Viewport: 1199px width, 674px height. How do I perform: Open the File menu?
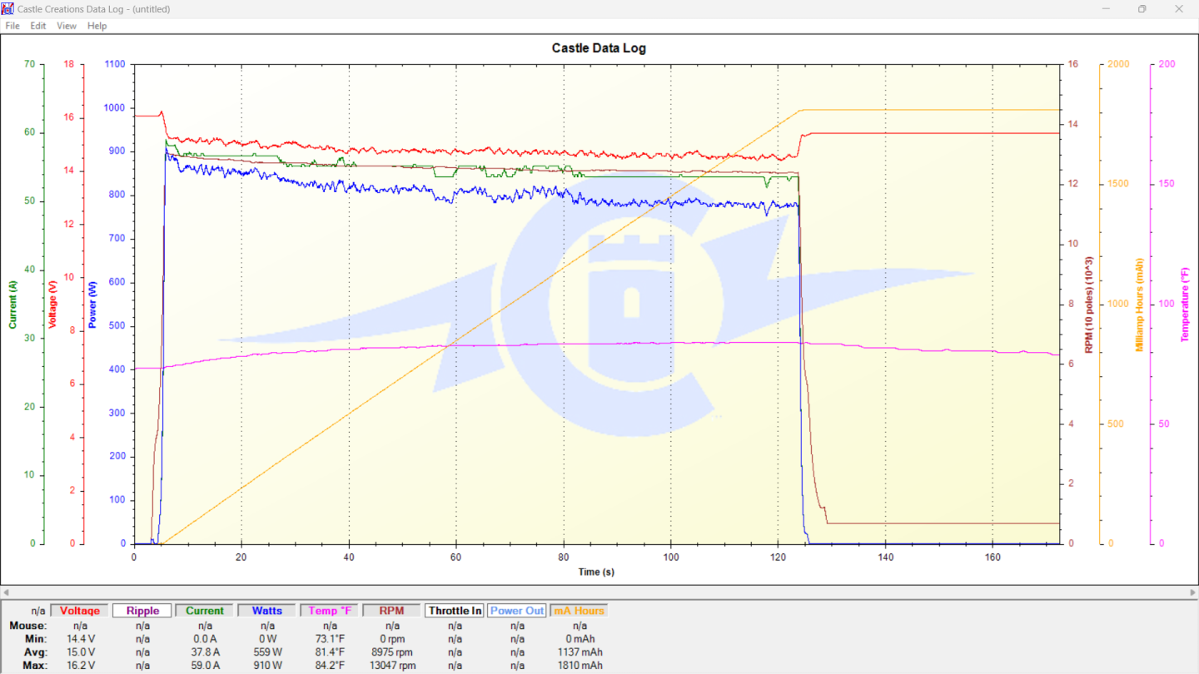(12, 26)
